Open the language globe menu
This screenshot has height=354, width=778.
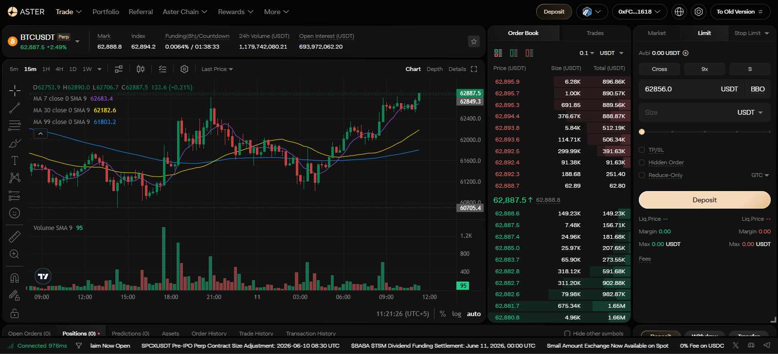[679, 12]
